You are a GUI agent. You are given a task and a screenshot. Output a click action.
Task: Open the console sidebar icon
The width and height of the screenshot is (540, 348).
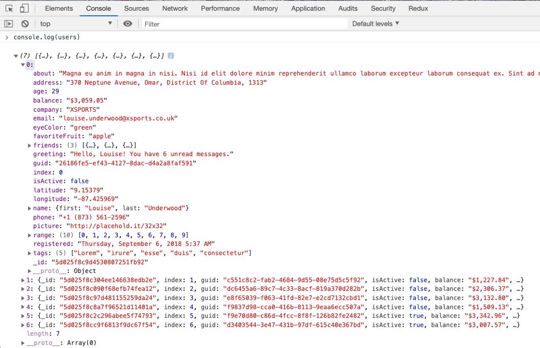click(9, 23)
